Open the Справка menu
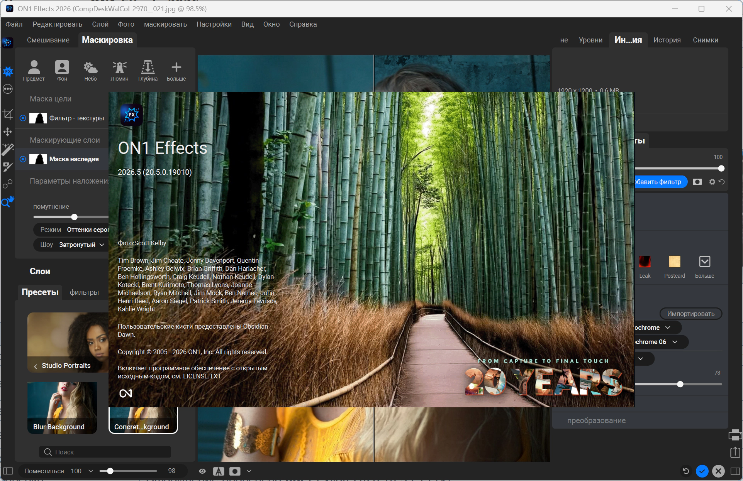743x481 pixels. pyautogui.click(x=303, y=24)
